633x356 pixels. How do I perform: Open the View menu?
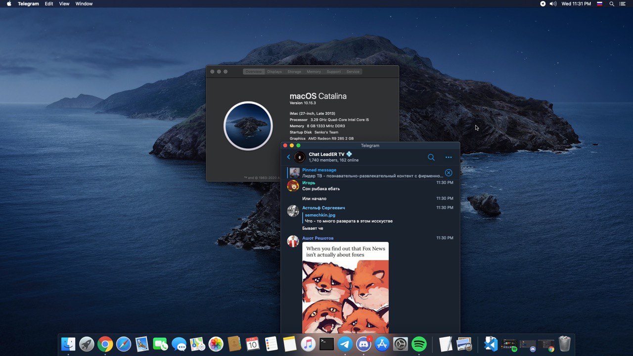pyautogui.click(x=64, y=3)
